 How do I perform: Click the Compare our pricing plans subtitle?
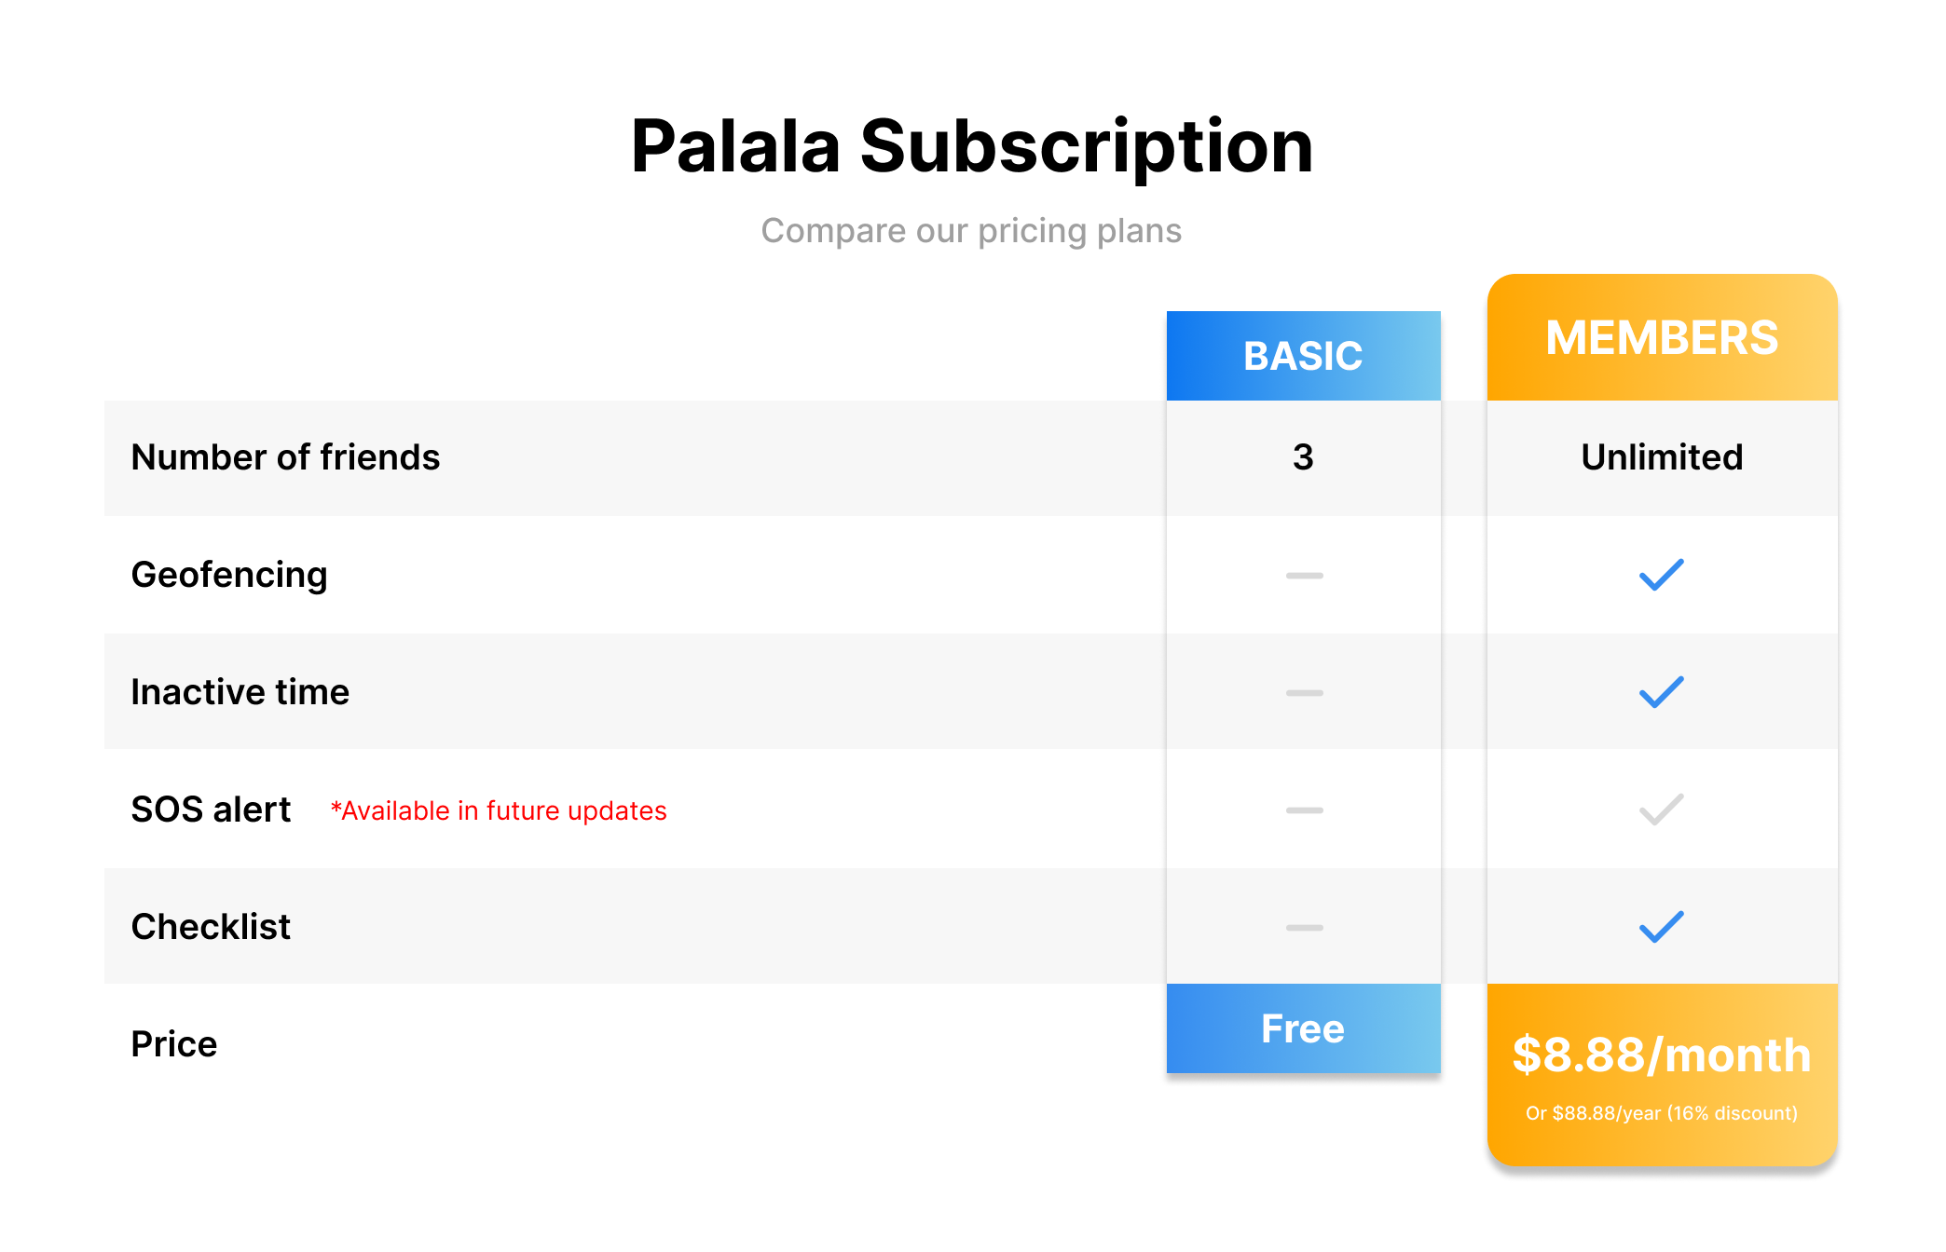pos(971,231)
